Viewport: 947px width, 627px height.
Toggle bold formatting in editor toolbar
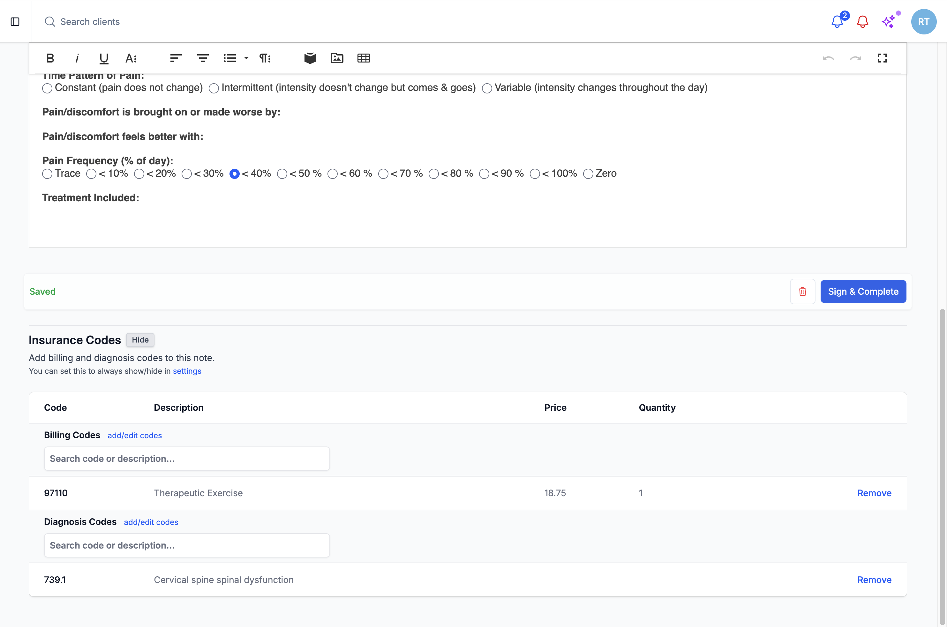coord(50,58)
